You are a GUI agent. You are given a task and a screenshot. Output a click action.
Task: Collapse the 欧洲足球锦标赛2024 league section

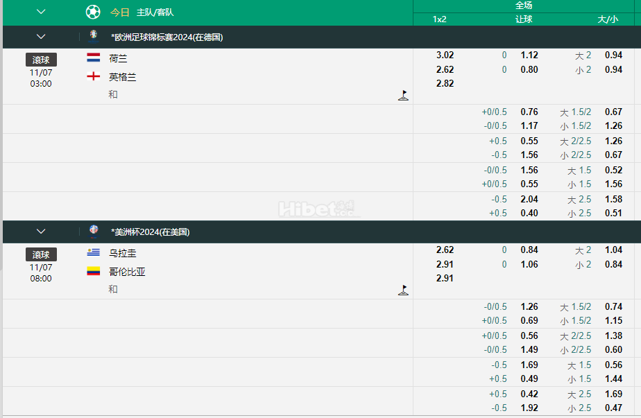(41, 37)
